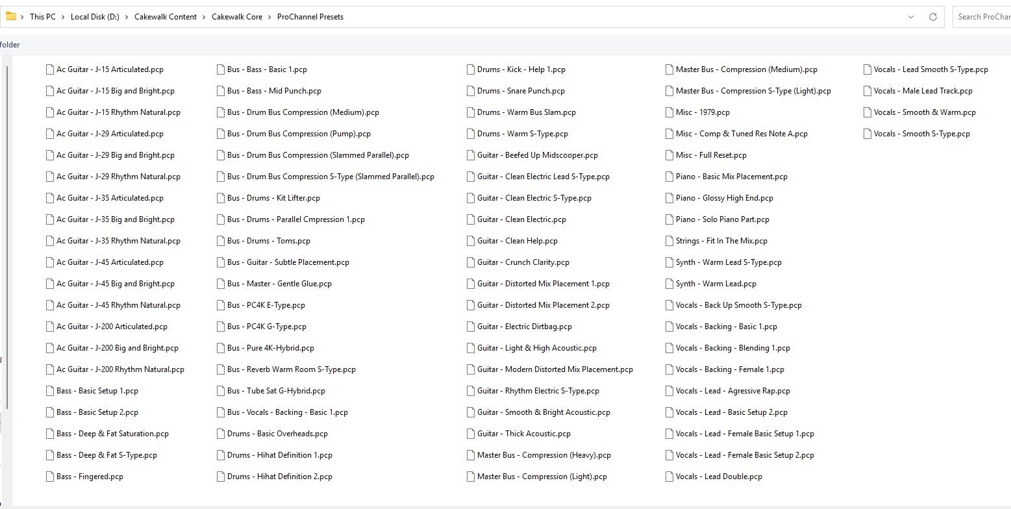Select Bus - Drum Bus Compression S-Type (Slammed Parallel).pcp
This screenshot has width=1011, height=509.
click(x=331, y=177)
